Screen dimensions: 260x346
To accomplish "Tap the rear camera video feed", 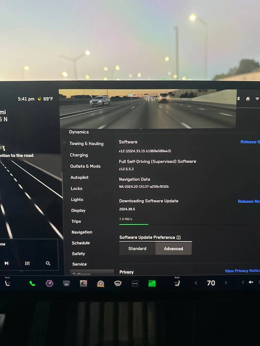I will pos(148,109).
